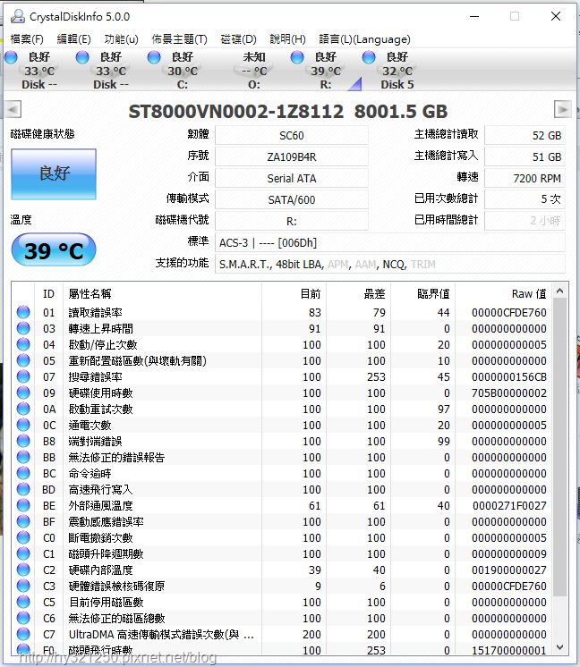Image resolution: width=580 pixels, height=667 pixels.
Task: Click the firmware field showing SC60
Action: (292, 136)
